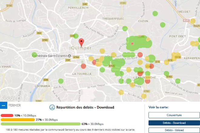The height and width of the screenshot is (133, 200).
Task: Show the Couverture coverage map
Action: [174, 115]
